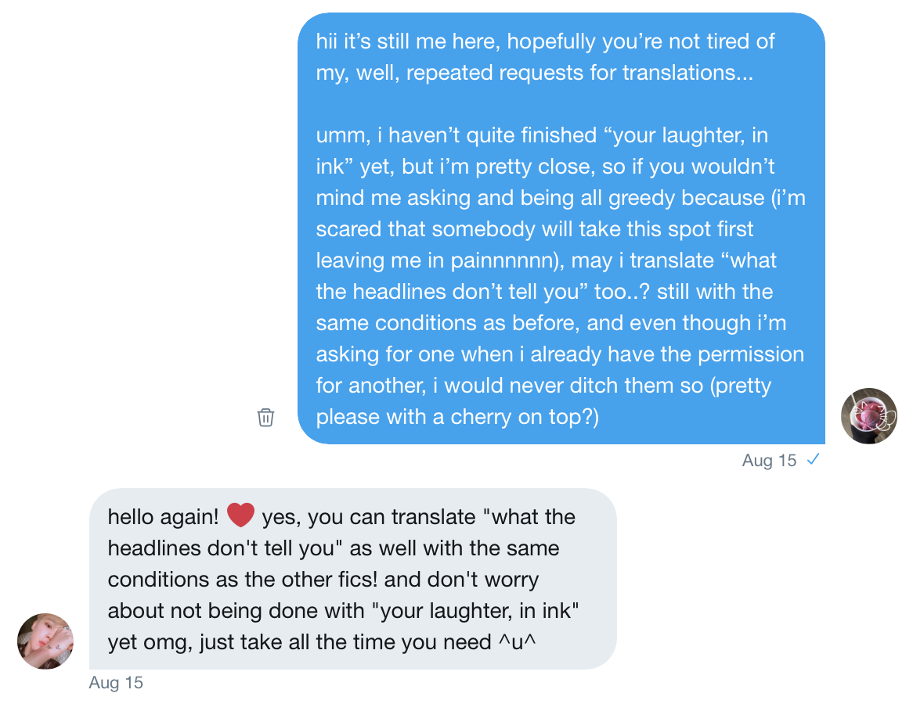The image size is (913, 704).
Task: Click "pretty please with a cherry on top?" text
Action: (457, 417)
